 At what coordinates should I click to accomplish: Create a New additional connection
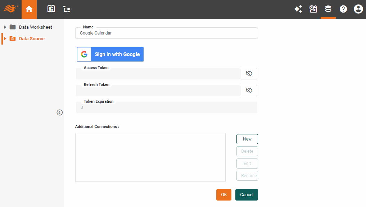click(247, 139)
